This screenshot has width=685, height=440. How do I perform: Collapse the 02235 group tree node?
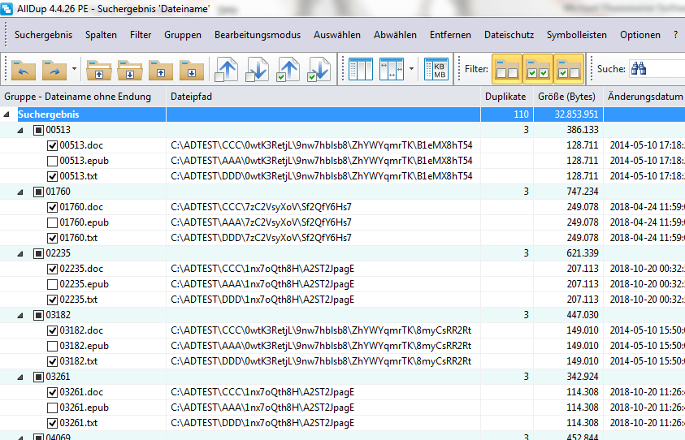tap(20, 253)
